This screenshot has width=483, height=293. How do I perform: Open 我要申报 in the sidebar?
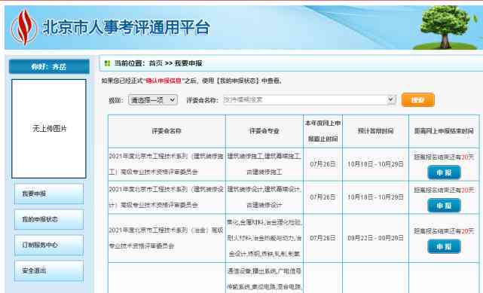coord(49,194)
